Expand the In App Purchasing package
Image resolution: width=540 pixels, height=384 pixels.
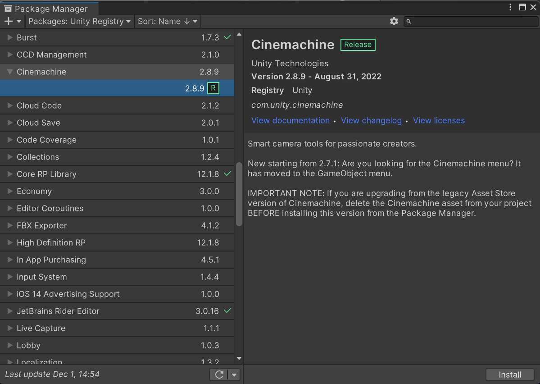coord(10,260)
